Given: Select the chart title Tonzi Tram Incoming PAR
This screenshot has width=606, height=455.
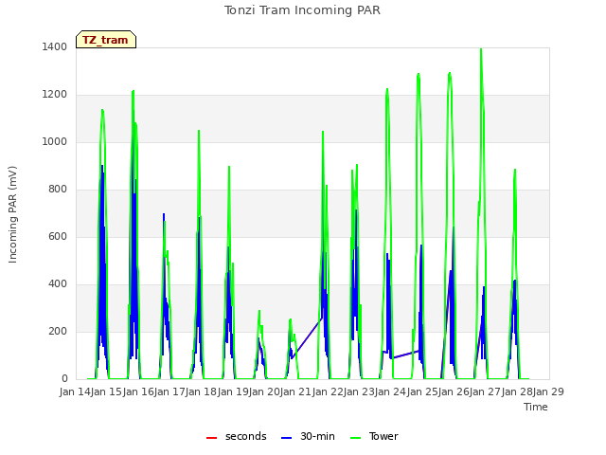Looking at the screenshot, I should coord(302,10).
